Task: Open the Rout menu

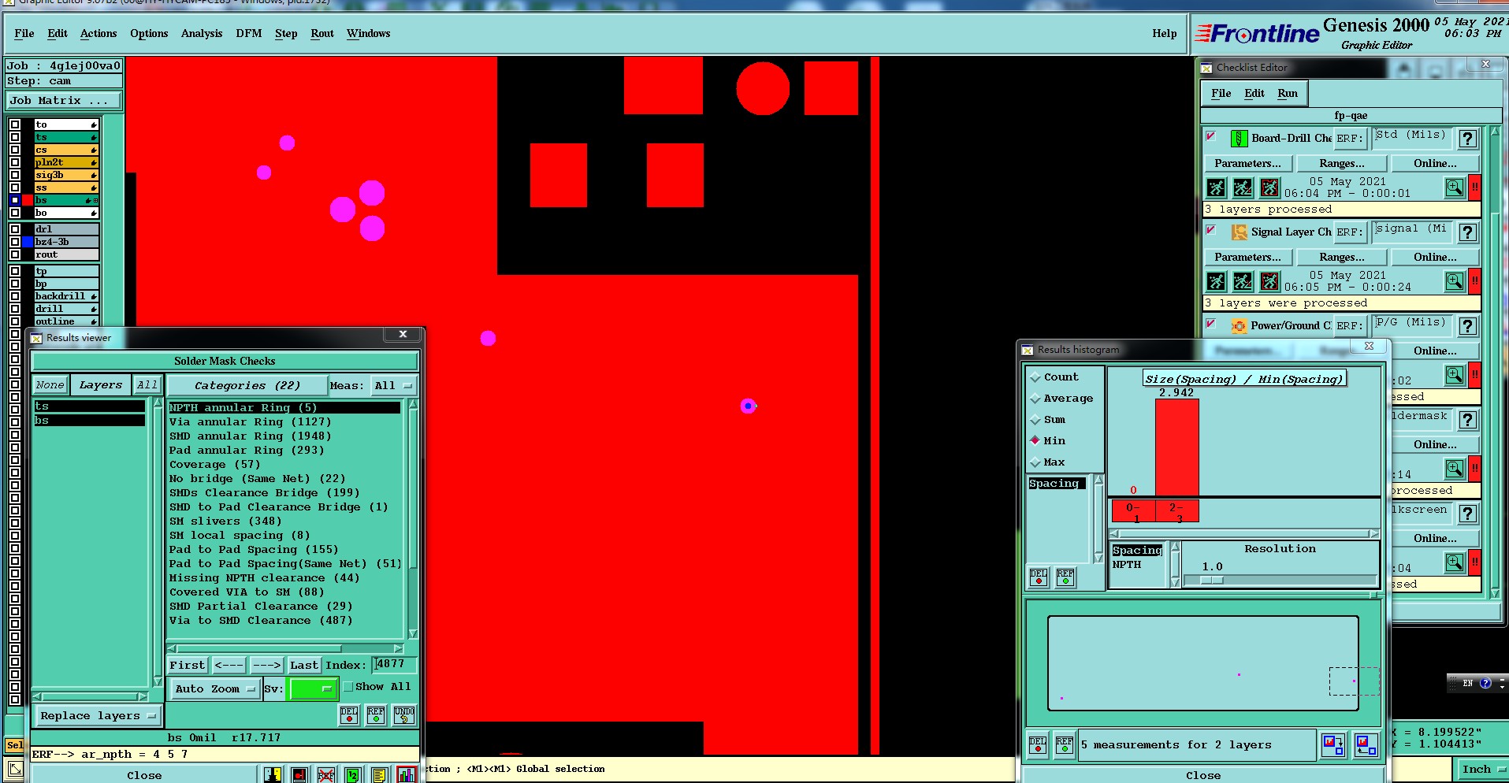Action: point(322,33)
